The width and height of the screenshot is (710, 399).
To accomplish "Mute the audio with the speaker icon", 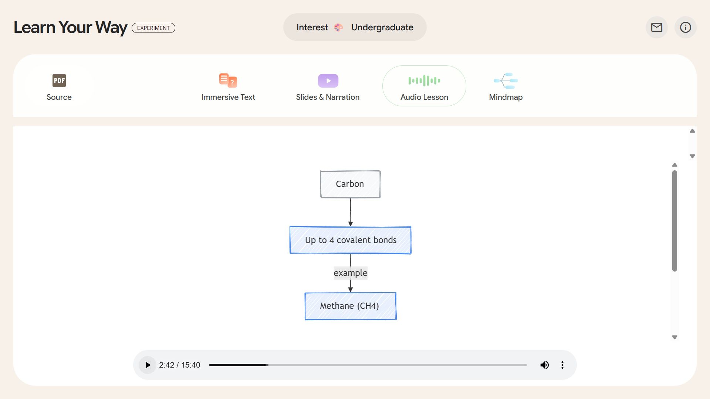I will 544,365.
